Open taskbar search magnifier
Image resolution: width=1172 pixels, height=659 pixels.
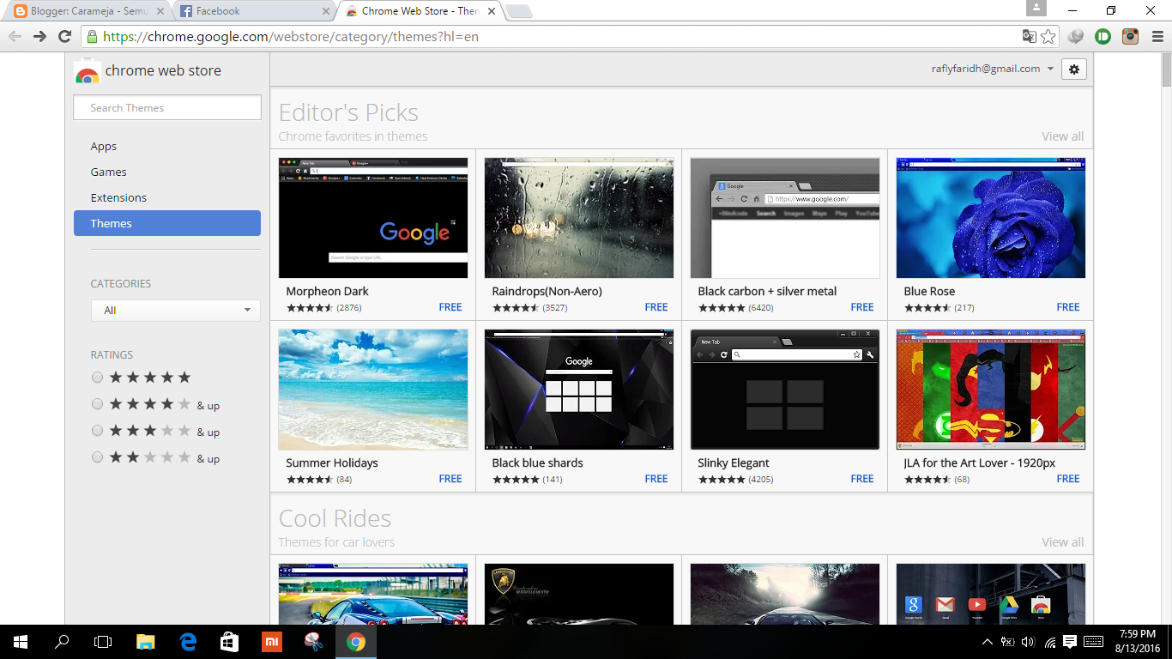(62, 642)
